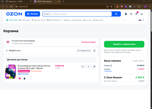Focus the Искать на Ozon search field
This screenshot has width=152, height=109.
81,14
